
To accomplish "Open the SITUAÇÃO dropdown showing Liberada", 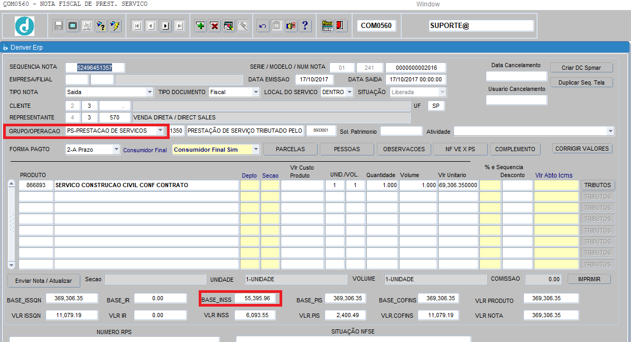I will coord(442,92).
